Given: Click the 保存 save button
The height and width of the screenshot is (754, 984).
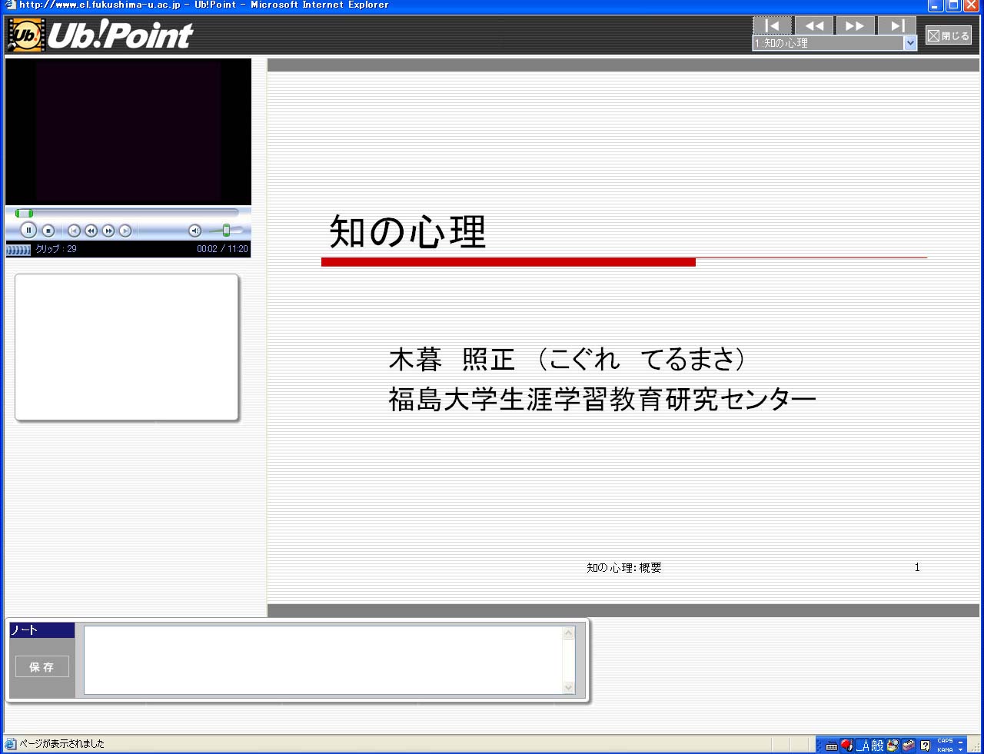Looking at the screenshot, I should 42,666.
